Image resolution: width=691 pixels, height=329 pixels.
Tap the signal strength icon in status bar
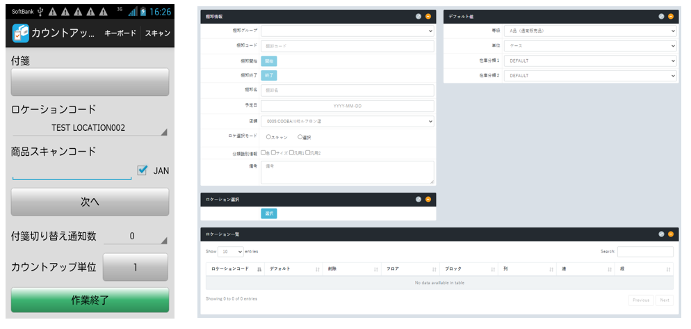click(133, 12)
